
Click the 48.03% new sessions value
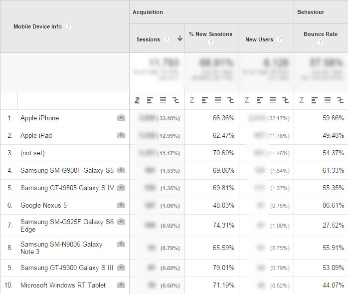(x=223, y=205)
